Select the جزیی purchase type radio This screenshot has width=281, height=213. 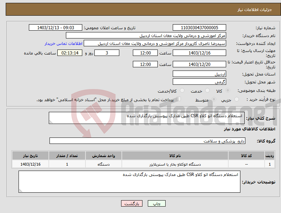click(236, 99)
